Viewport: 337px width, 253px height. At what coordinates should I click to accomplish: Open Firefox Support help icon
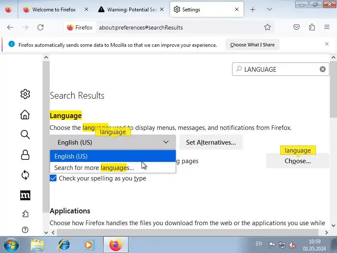[25, 230]
